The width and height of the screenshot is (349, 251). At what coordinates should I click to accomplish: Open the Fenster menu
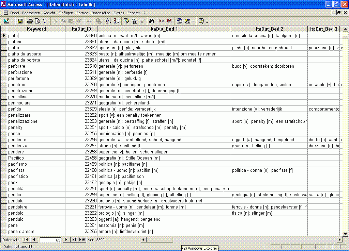pos(134,13)
